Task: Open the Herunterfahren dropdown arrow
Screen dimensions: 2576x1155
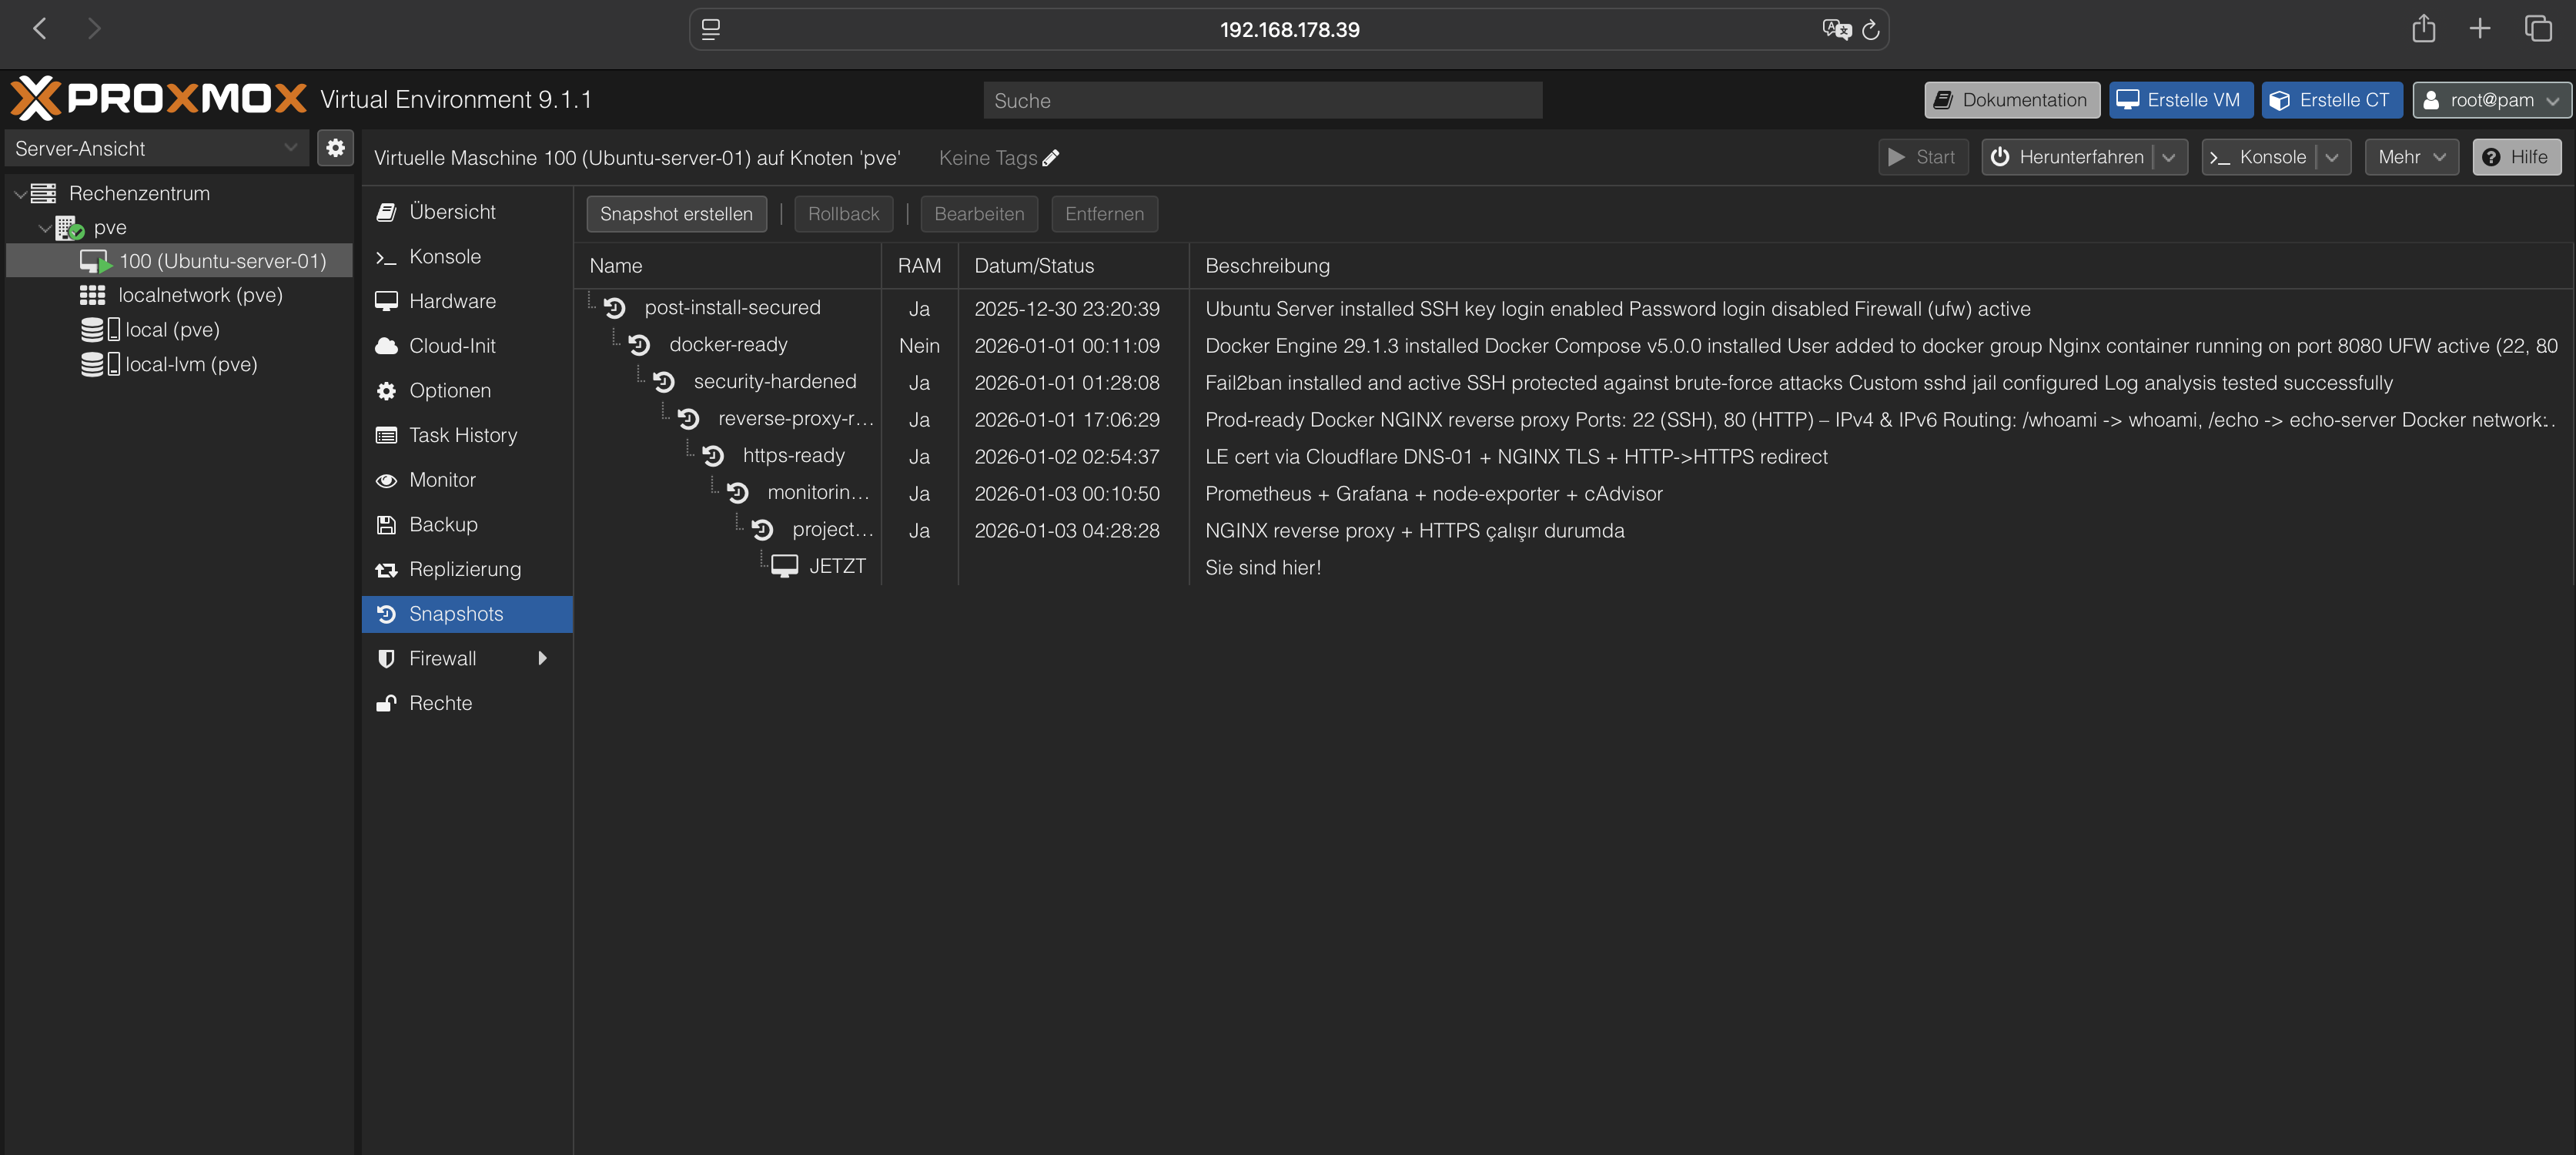Action: [2170, 157]
